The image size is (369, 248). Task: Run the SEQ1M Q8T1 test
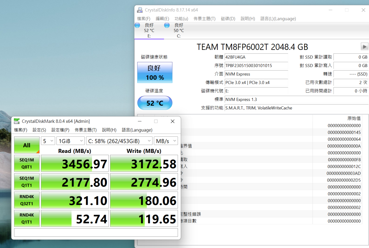[x=27, y=163]
